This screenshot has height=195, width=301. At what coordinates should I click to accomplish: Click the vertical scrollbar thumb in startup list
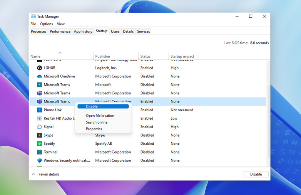[x=269, y=122]
